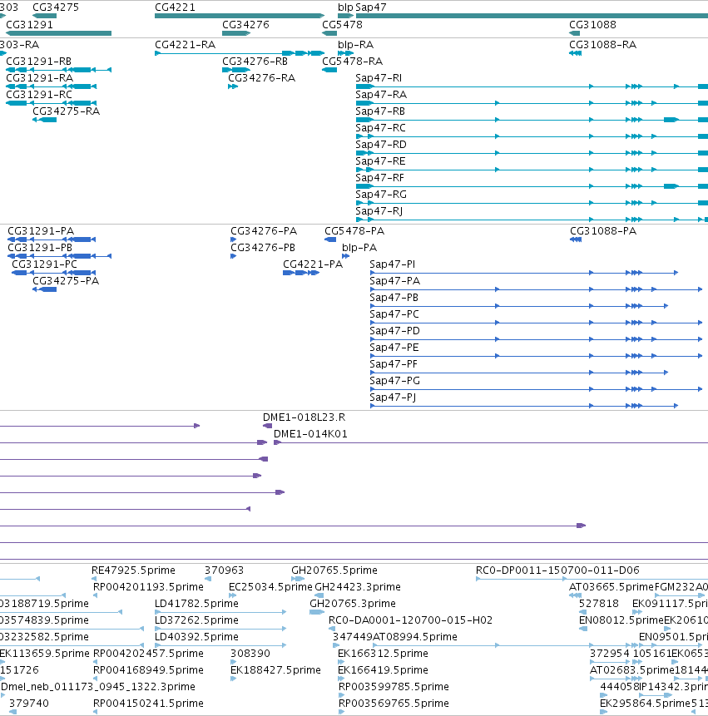Select clone DME1-018L23.R
The height and width of the screenshot is (716, 708).
[304, 417]
